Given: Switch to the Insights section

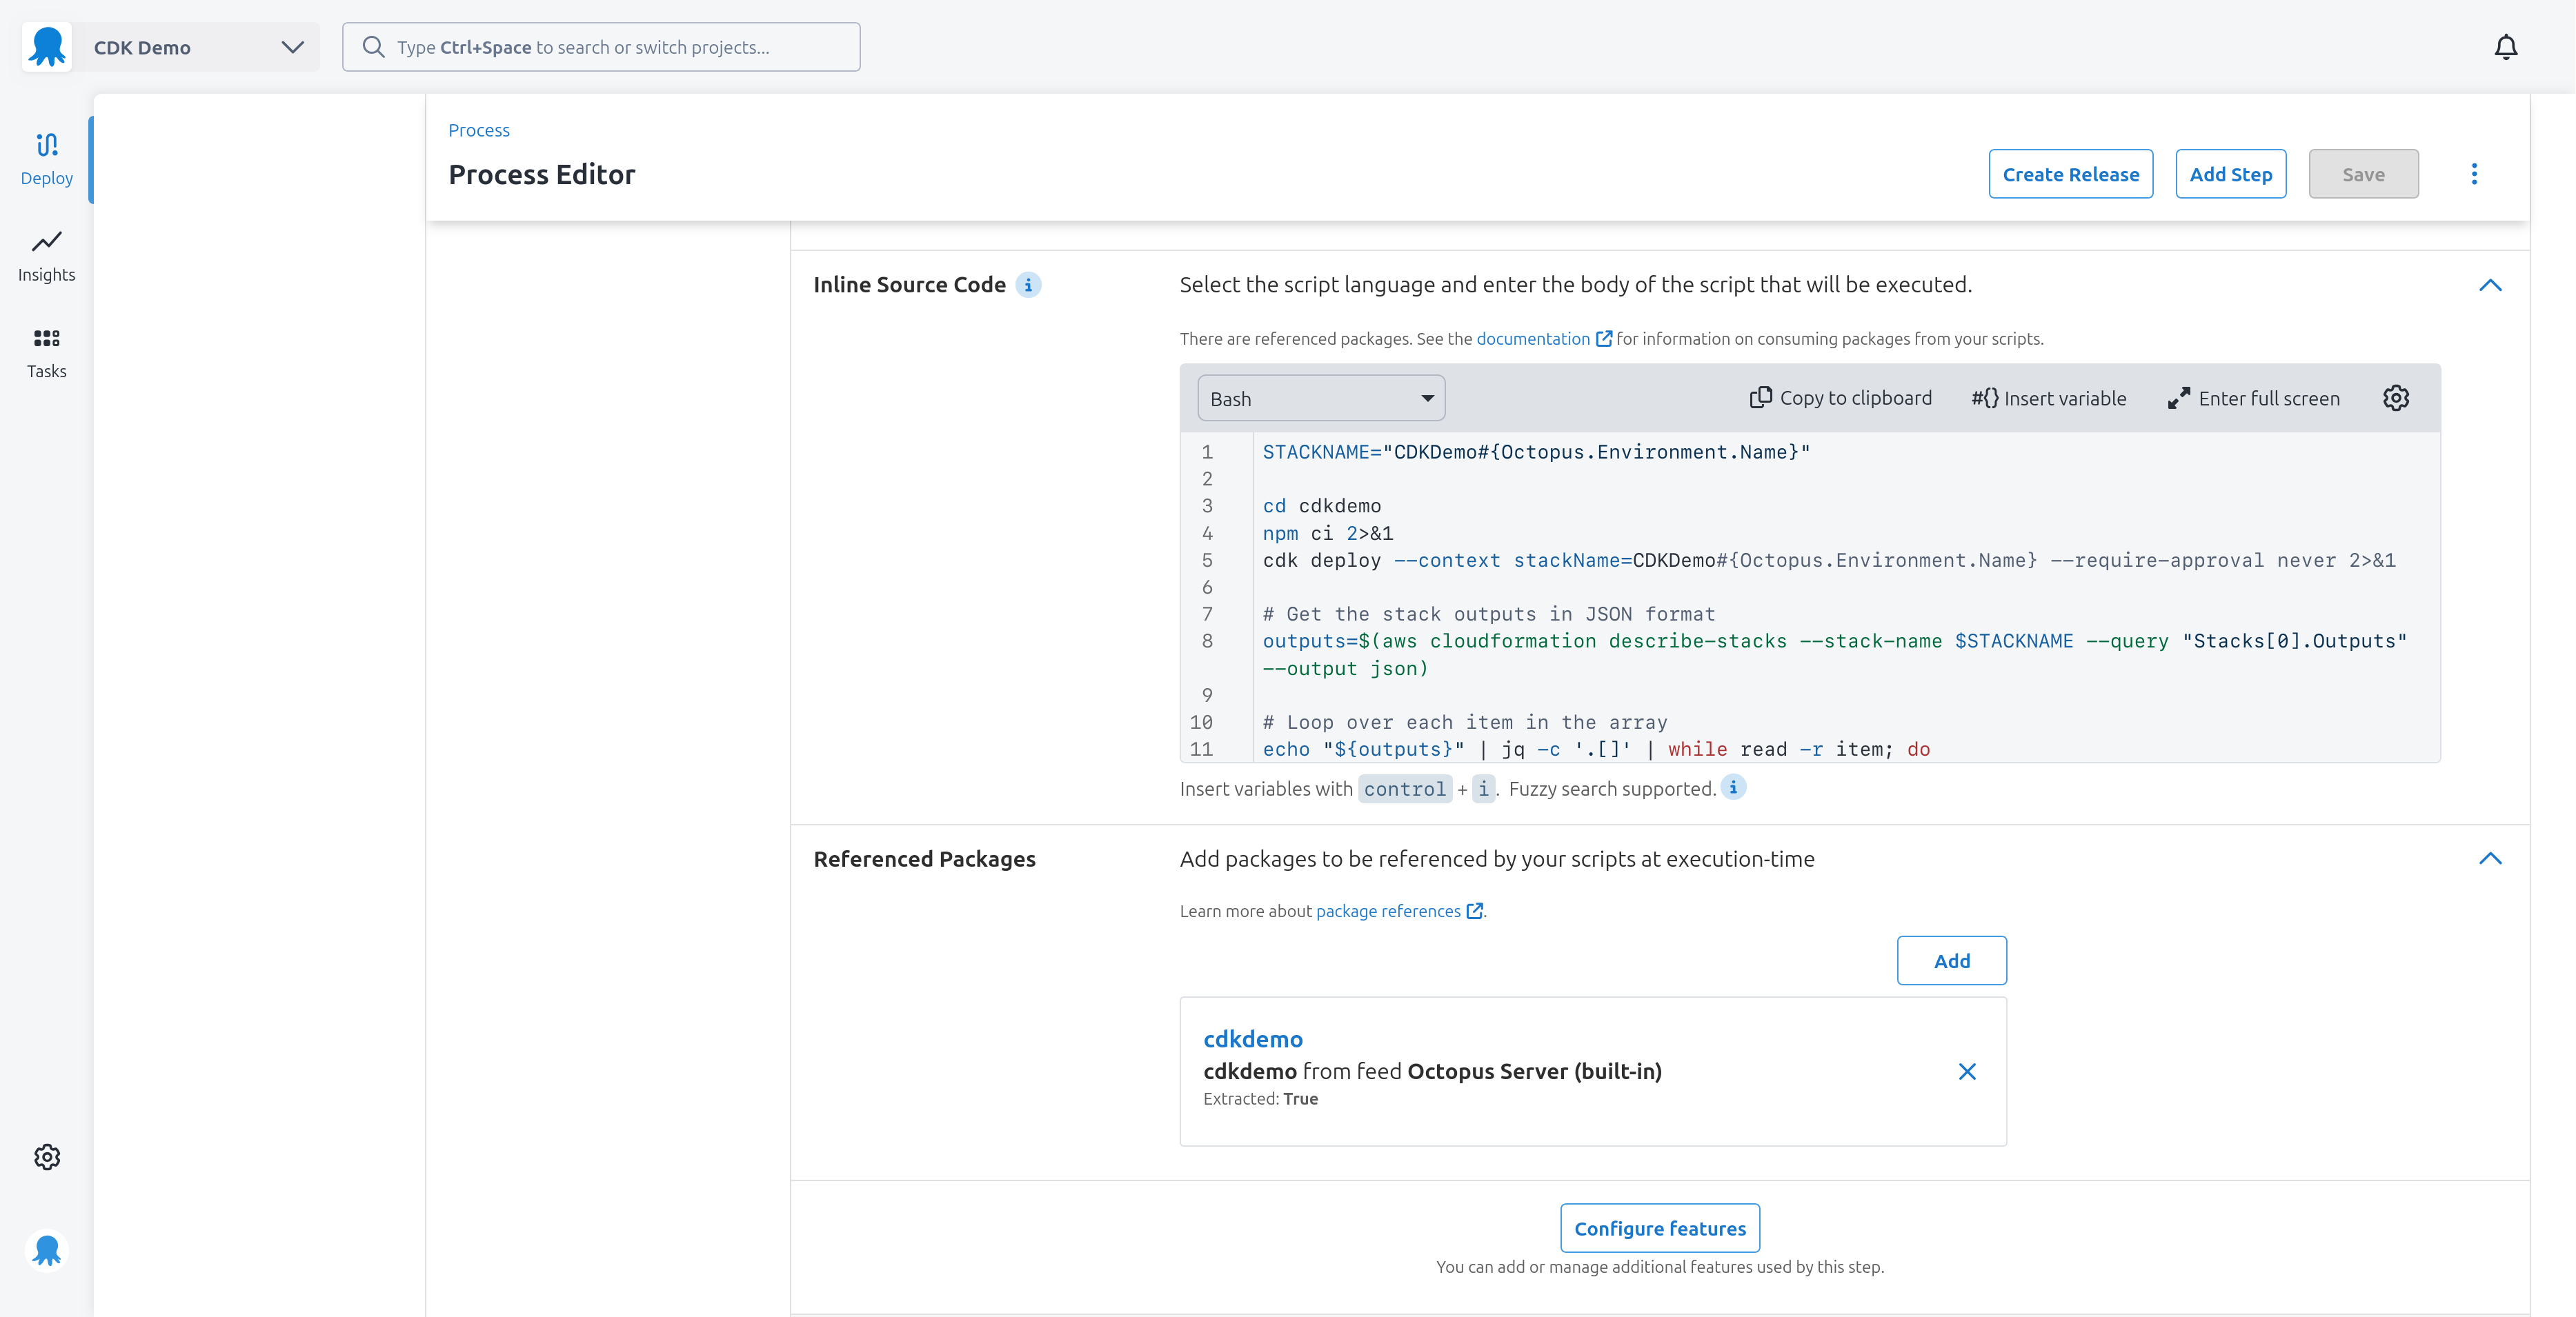Looking at the screenshot, I should click(46, 255).
